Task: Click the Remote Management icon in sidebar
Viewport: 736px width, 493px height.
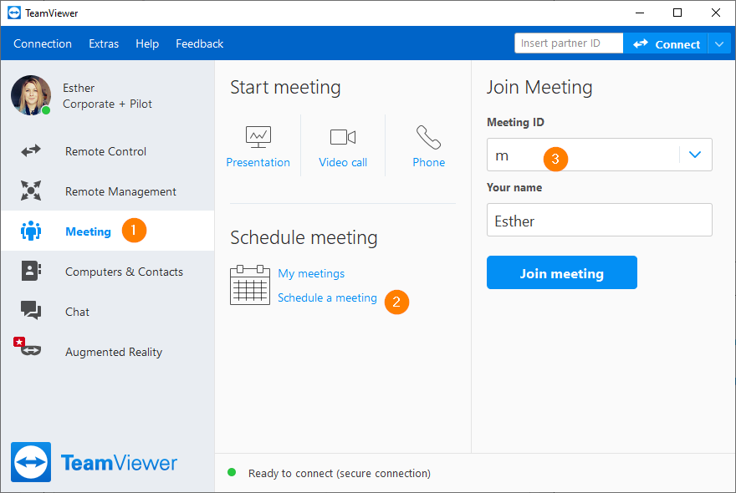Action: click(31, 191)
